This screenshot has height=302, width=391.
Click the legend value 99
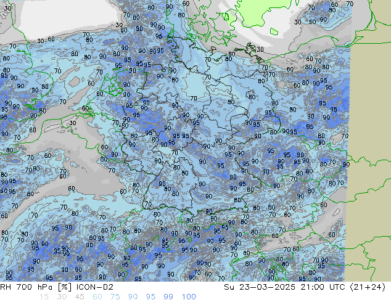pos(168,297)
